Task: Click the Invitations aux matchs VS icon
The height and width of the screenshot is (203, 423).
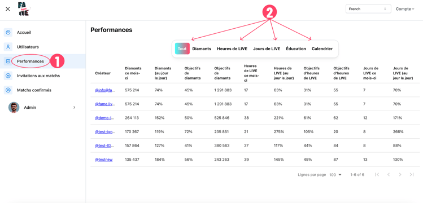Action: pos(8,76)
